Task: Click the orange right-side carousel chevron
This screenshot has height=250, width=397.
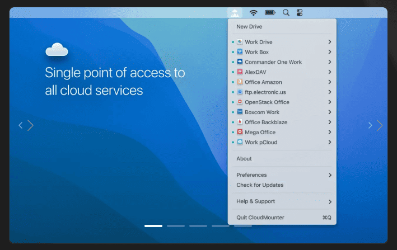Action: point(380,125)
